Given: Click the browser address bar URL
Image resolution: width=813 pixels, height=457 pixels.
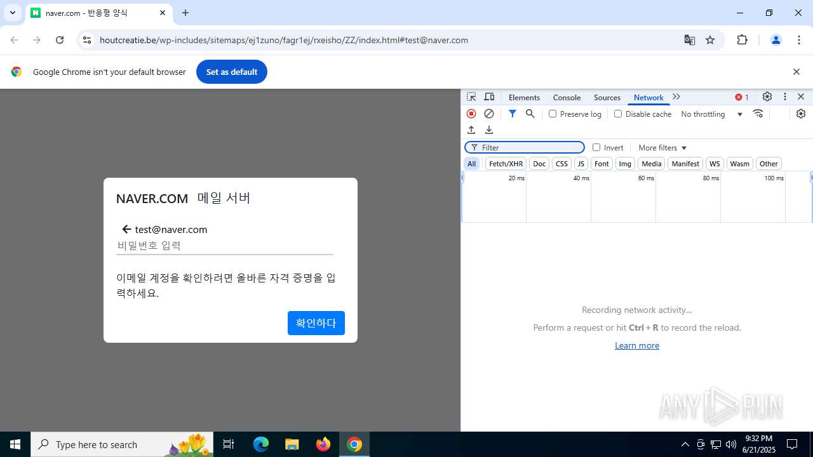Looking at the screenshot, I should (x=284, y=40).
